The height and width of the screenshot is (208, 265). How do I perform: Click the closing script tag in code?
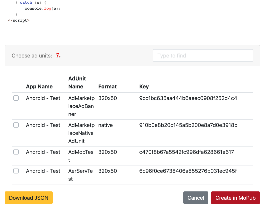(19, 20)
